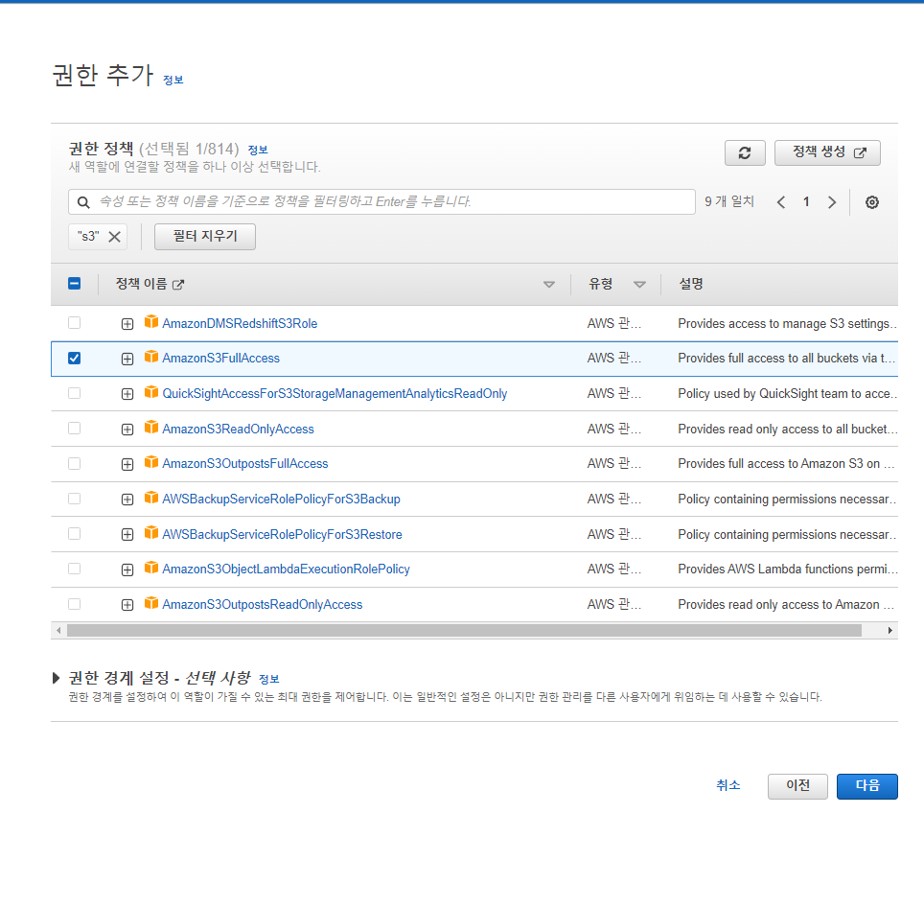Check the QuickSightAccessForS3StorageManagementAnalyticsReadOnly checkbox
The height and width of the screenshot is (907, 924).
coord(74,393)
